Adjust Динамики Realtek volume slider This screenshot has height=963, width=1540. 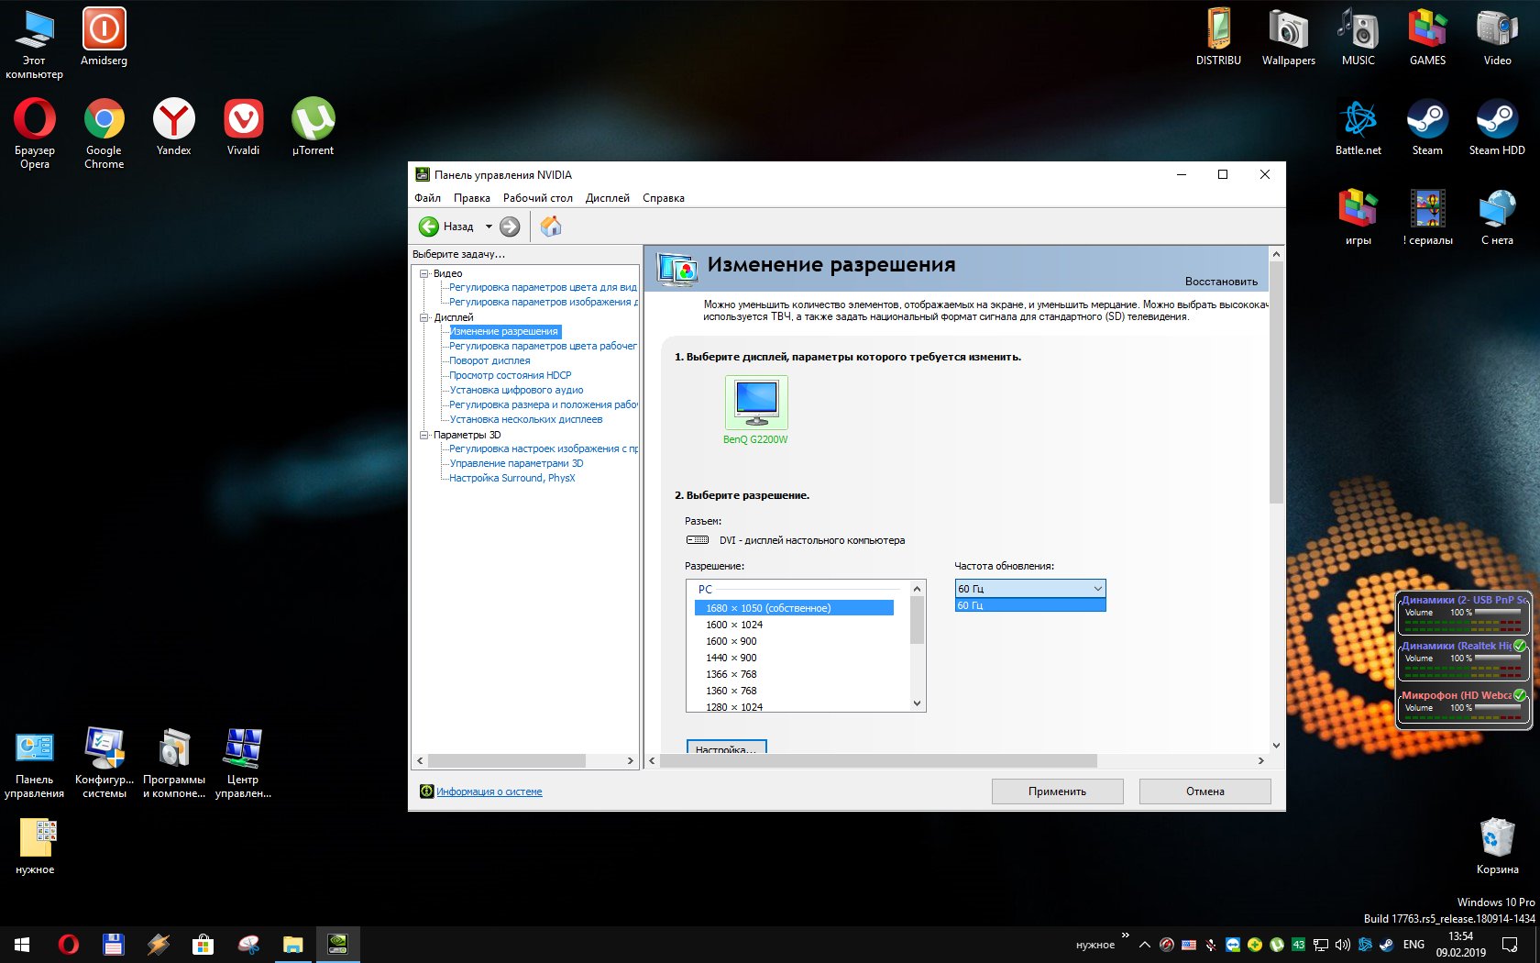click(1498, 659)
